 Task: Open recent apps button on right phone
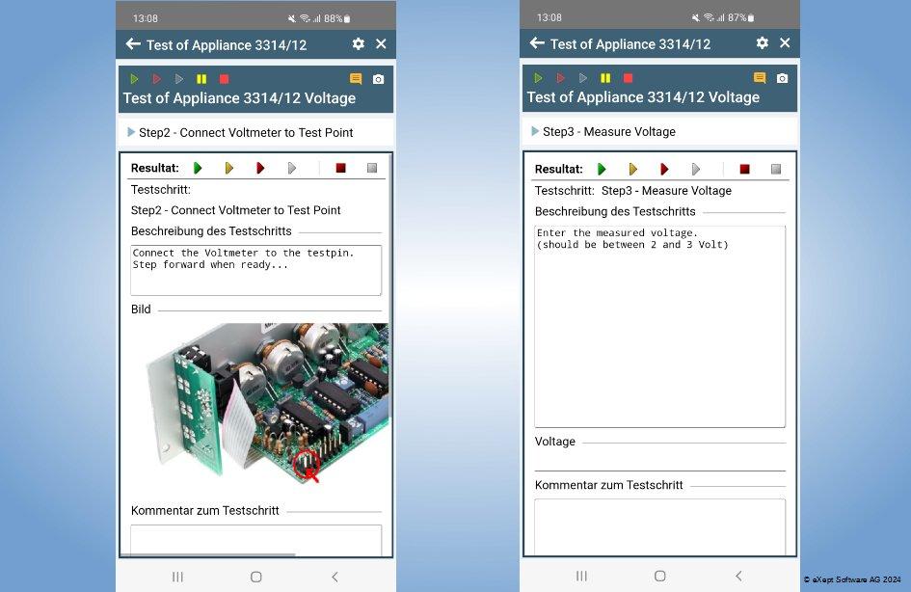point(581,576)
